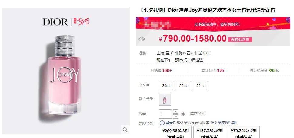Select the ¥269.38 x3期 installment option
Screen dimensions: 294x138
coord(175,132)
